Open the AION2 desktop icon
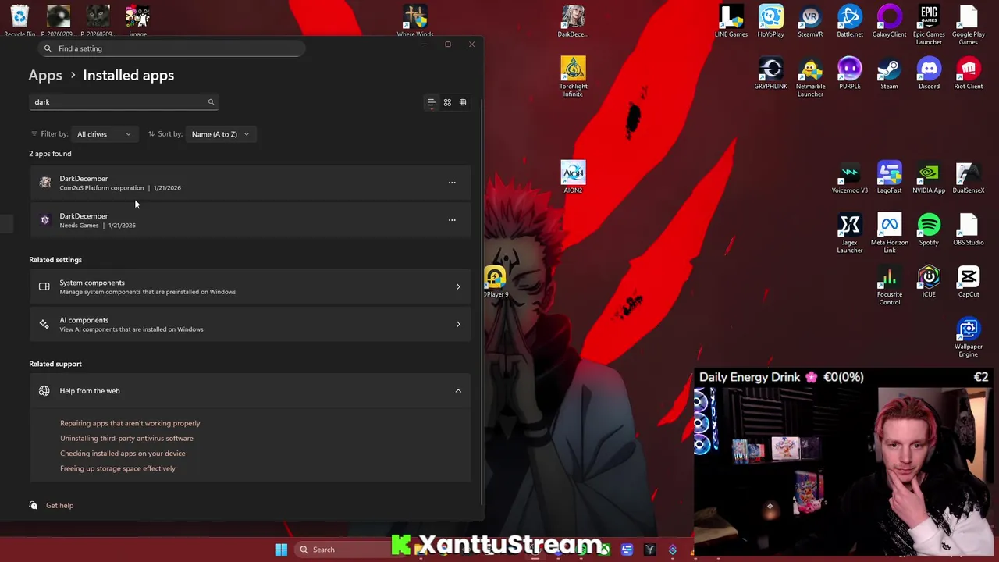 [x=573, y=177]
